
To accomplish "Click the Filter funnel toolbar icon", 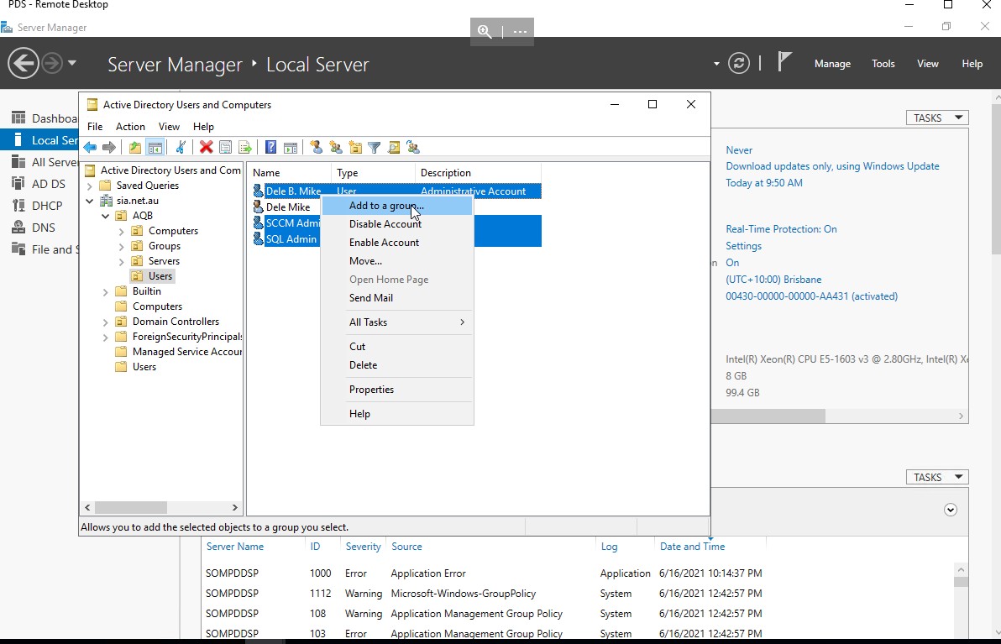I will [x=375, y=148].
